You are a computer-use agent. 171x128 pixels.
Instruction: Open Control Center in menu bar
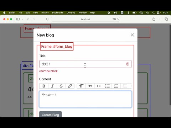pos(159,13)
